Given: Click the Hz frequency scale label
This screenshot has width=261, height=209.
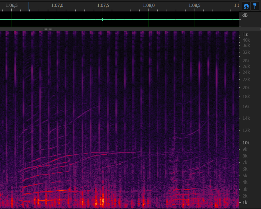Looking at the screenshot, I should (x=245, y=34).
